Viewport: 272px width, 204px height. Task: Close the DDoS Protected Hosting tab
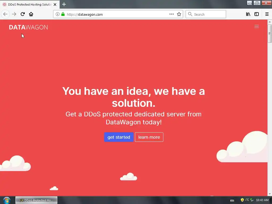[x=55, y=5]
